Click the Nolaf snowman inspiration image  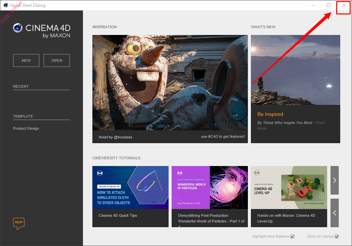pyautogui.click(x=170, y=82)
